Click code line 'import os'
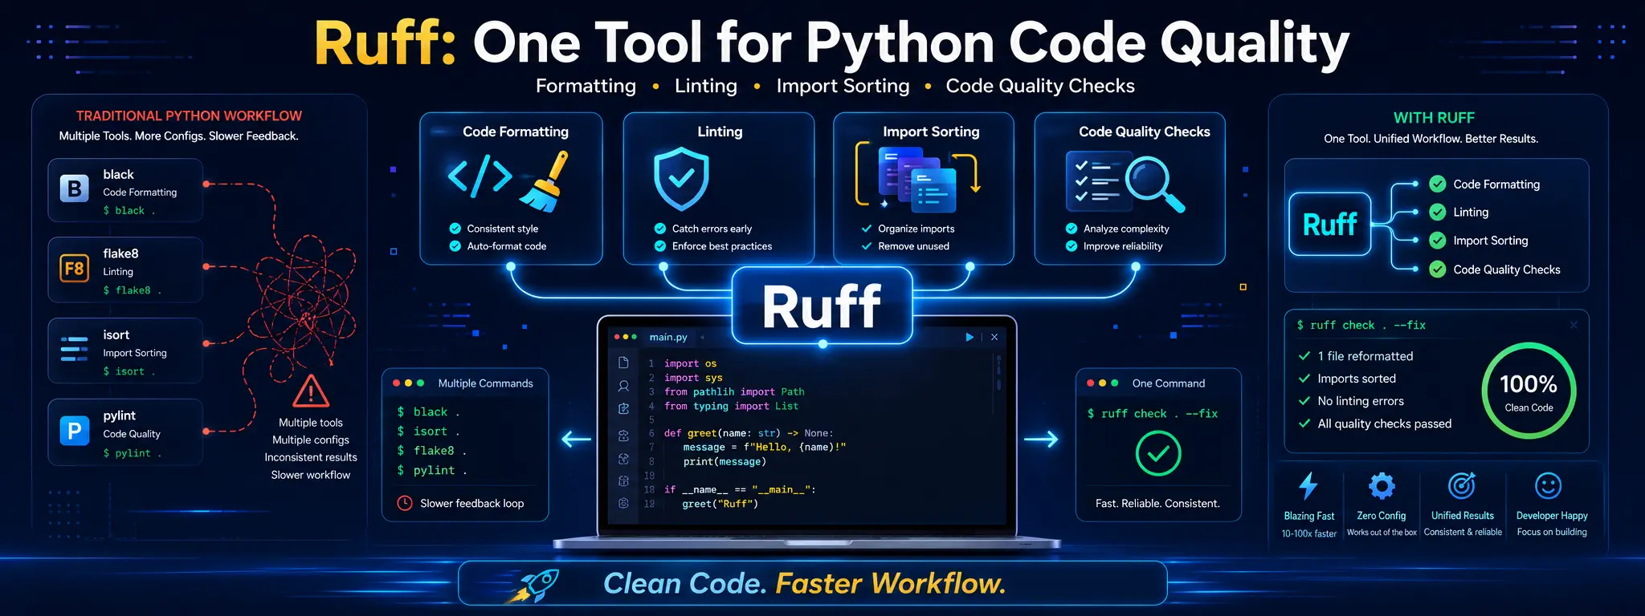 [690, 363]
